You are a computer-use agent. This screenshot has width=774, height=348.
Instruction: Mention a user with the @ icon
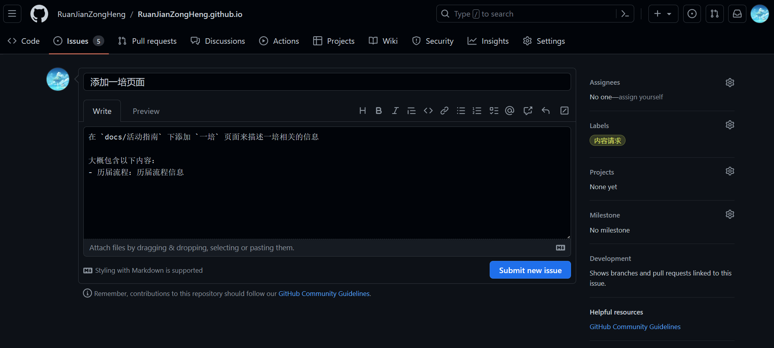coord(510,111)
